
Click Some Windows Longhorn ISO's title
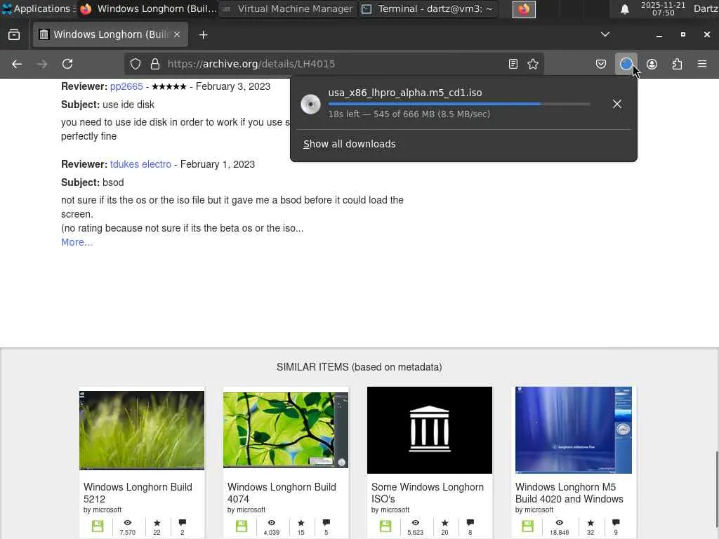click(428, 493)
